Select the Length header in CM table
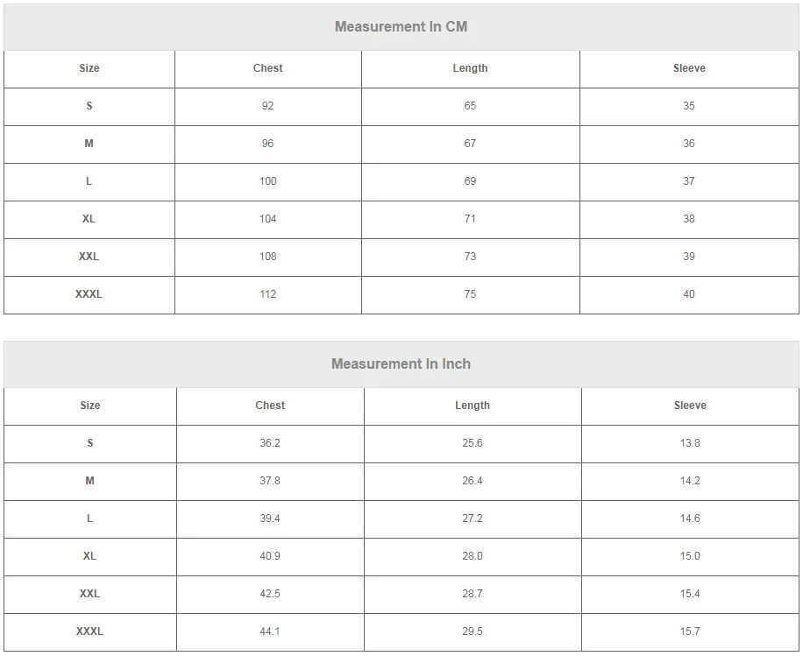The height and width of the screenshot is (656, 803). pyautogui.click(x=470, y=68)
